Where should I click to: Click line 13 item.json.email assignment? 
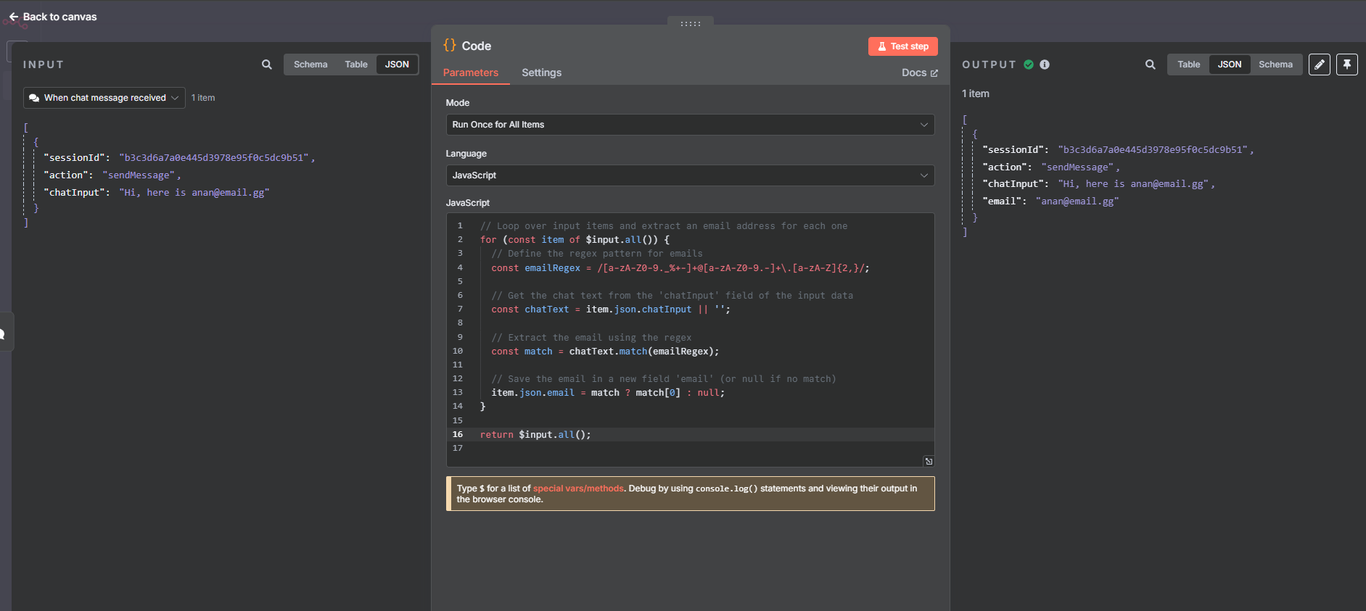click(608, 393)
